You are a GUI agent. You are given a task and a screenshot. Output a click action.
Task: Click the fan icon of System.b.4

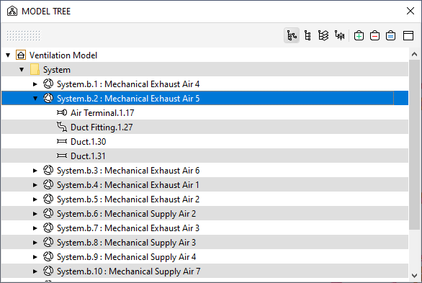48,184
